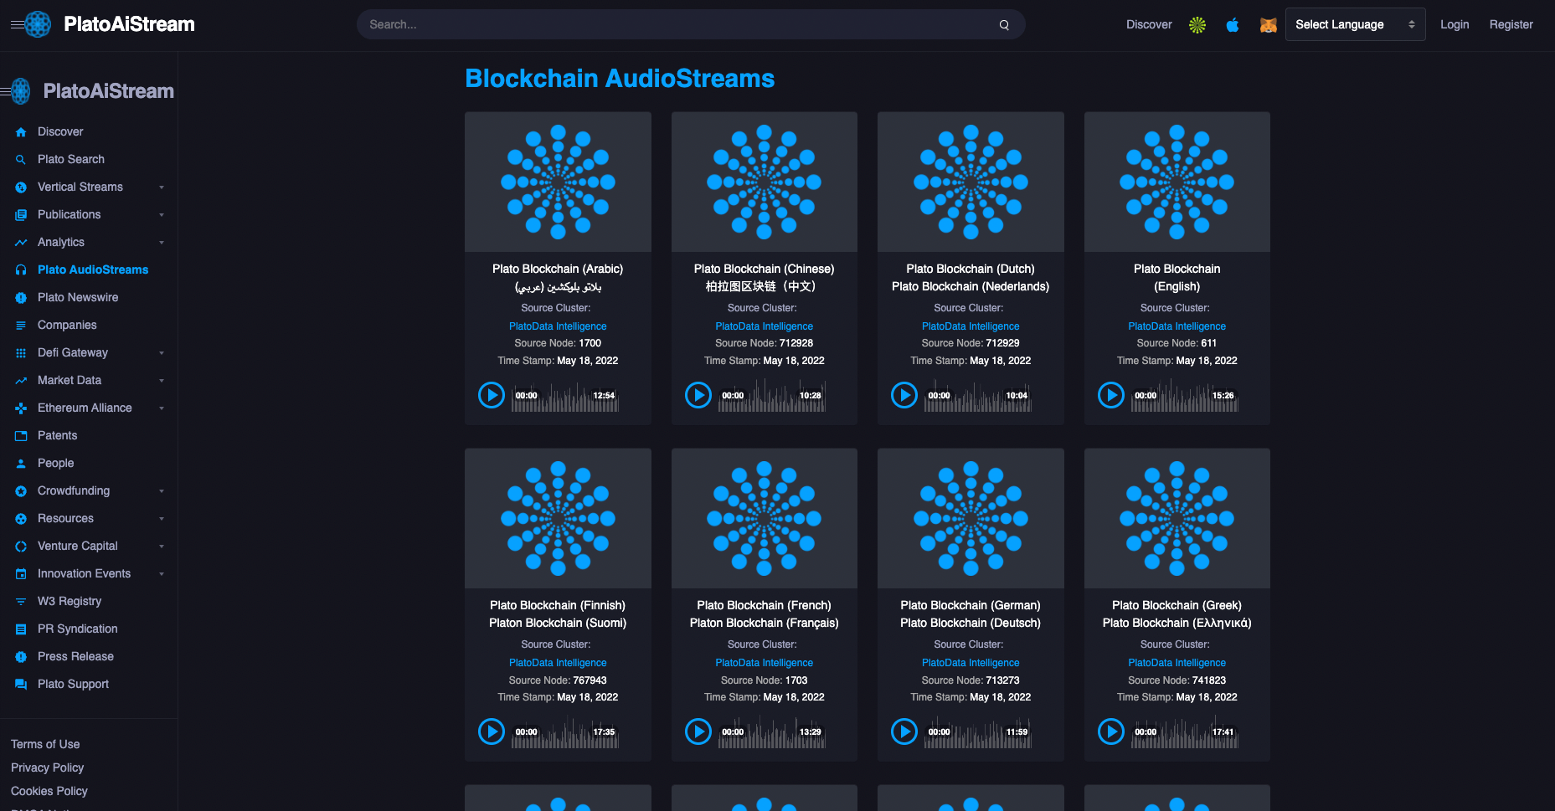Play the Plato Blockchain (Dutch) stream
Screen dimensions: 1555x811
pos(904,395)
